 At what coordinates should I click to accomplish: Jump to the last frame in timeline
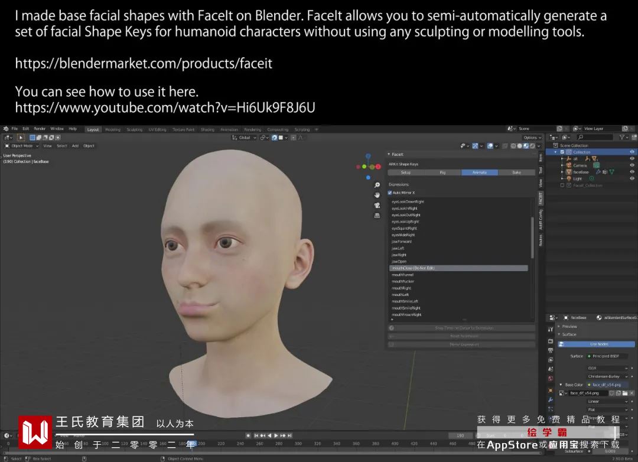(289, 435)
